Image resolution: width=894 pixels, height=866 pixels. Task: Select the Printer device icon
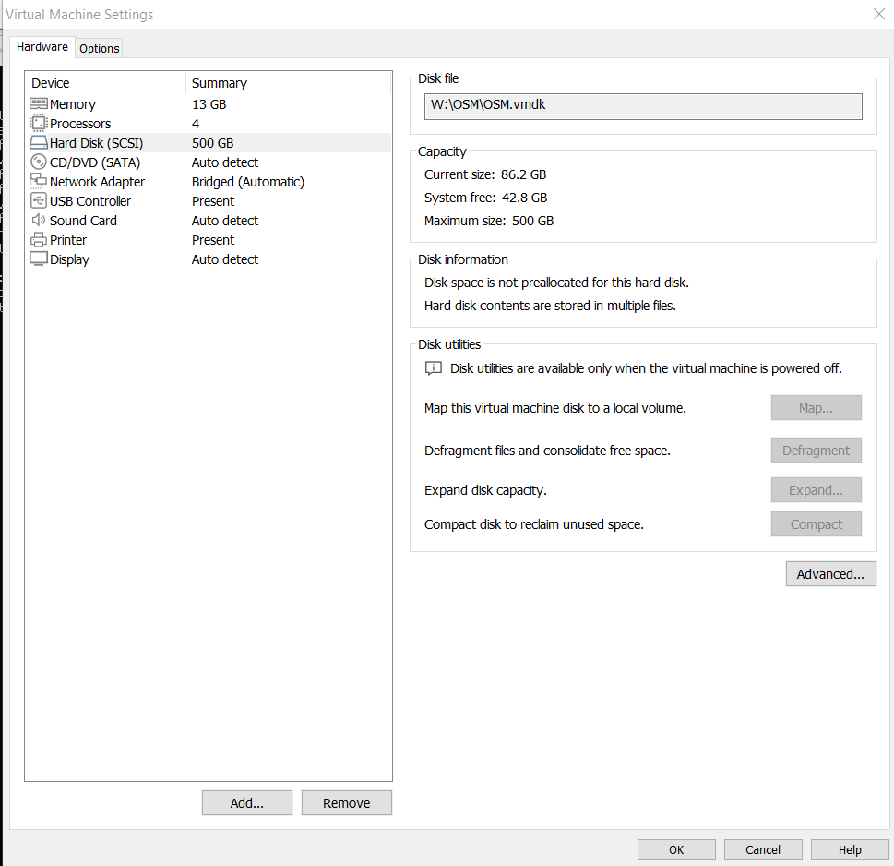[38, 240]
